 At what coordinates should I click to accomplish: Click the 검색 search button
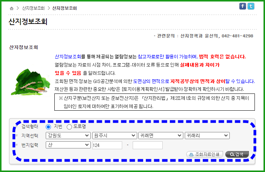[x=237, y=154]
